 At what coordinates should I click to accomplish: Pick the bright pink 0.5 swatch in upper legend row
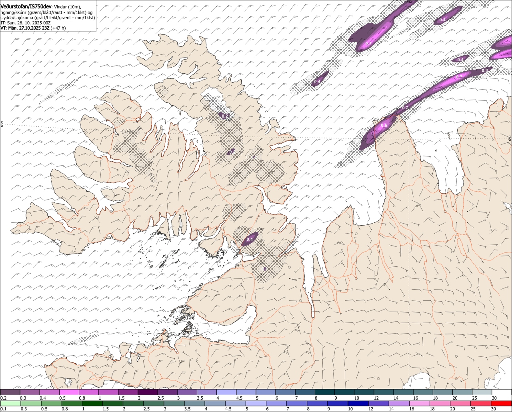[69, 392]
